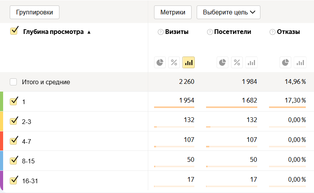Toggle the Глубина просмотра header checkbox

(14, 31)
